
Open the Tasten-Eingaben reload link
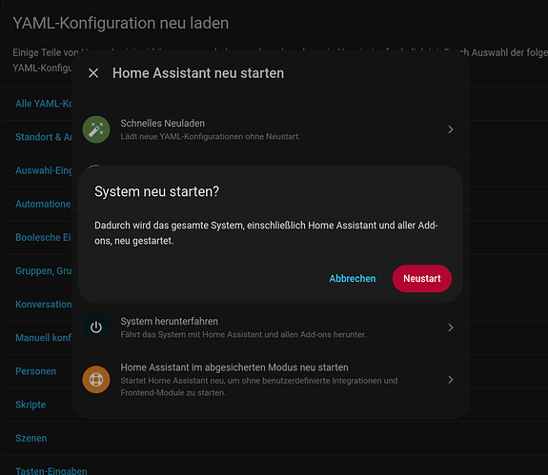coord(51,471)
